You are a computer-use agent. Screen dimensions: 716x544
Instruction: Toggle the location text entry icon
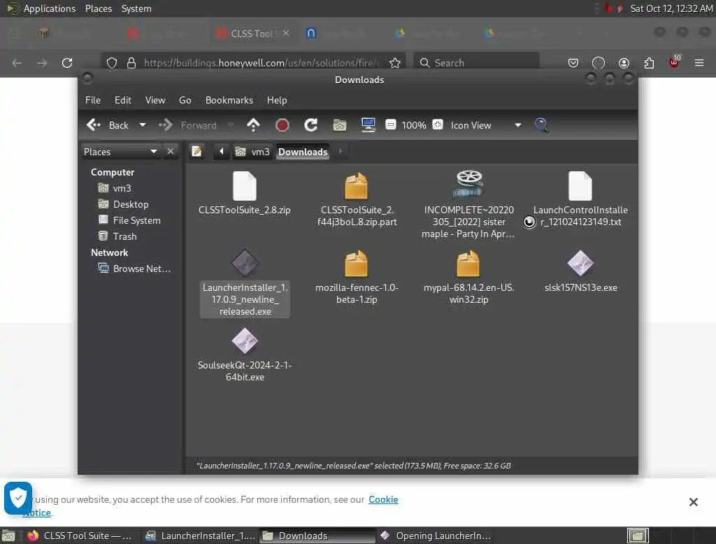196,151
